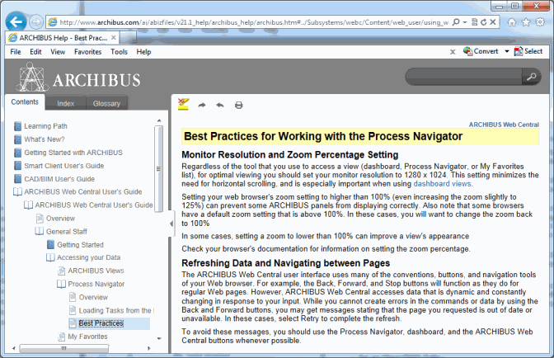This screenshot has width=554, height=358.
Task: Click the forward arrow in the topic toolbar
Action: (202, 105)
